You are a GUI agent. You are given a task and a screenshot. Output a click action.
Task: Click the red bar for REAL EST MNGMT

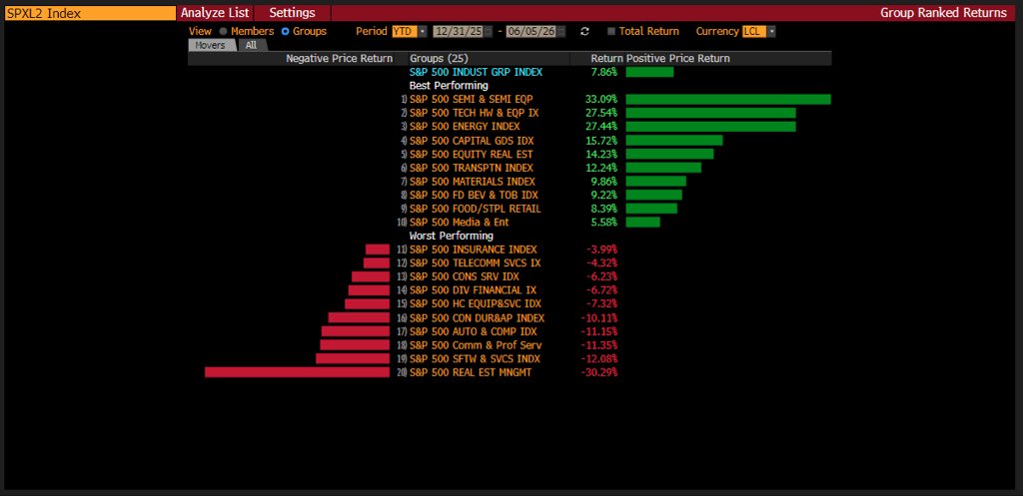click(x=297, y=372)
